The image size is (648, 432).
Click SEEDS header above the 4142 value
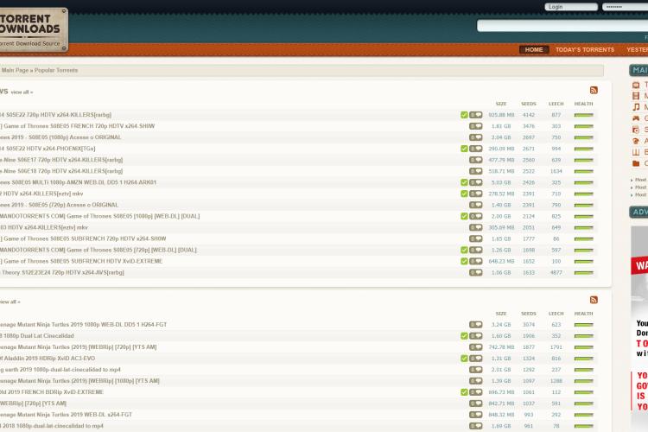pyautogui.click(x=529, y=104)
